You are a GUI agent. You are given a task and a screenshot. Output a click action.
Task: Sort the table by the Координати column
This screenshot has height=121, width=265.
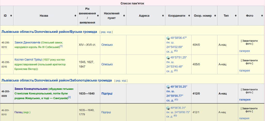pos(189,16)
